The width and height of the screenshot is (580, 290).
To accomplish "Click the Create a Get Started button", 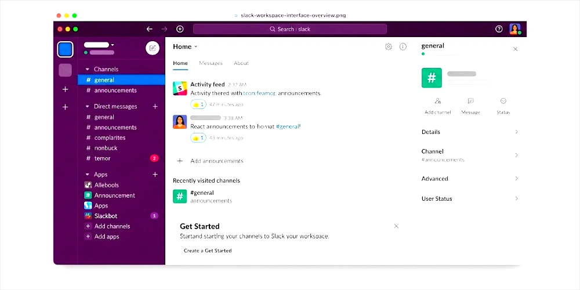I will (x=208, y=251).
